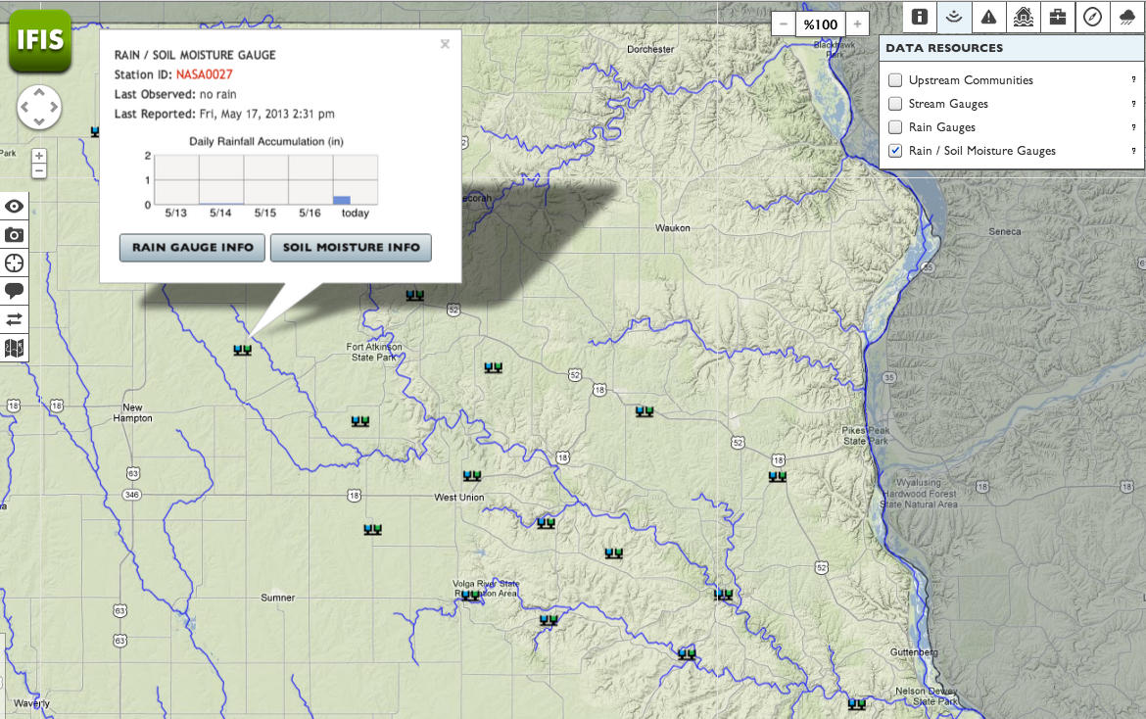
Task: Open the weather rain cloud tool
Action: point(1125,17)
